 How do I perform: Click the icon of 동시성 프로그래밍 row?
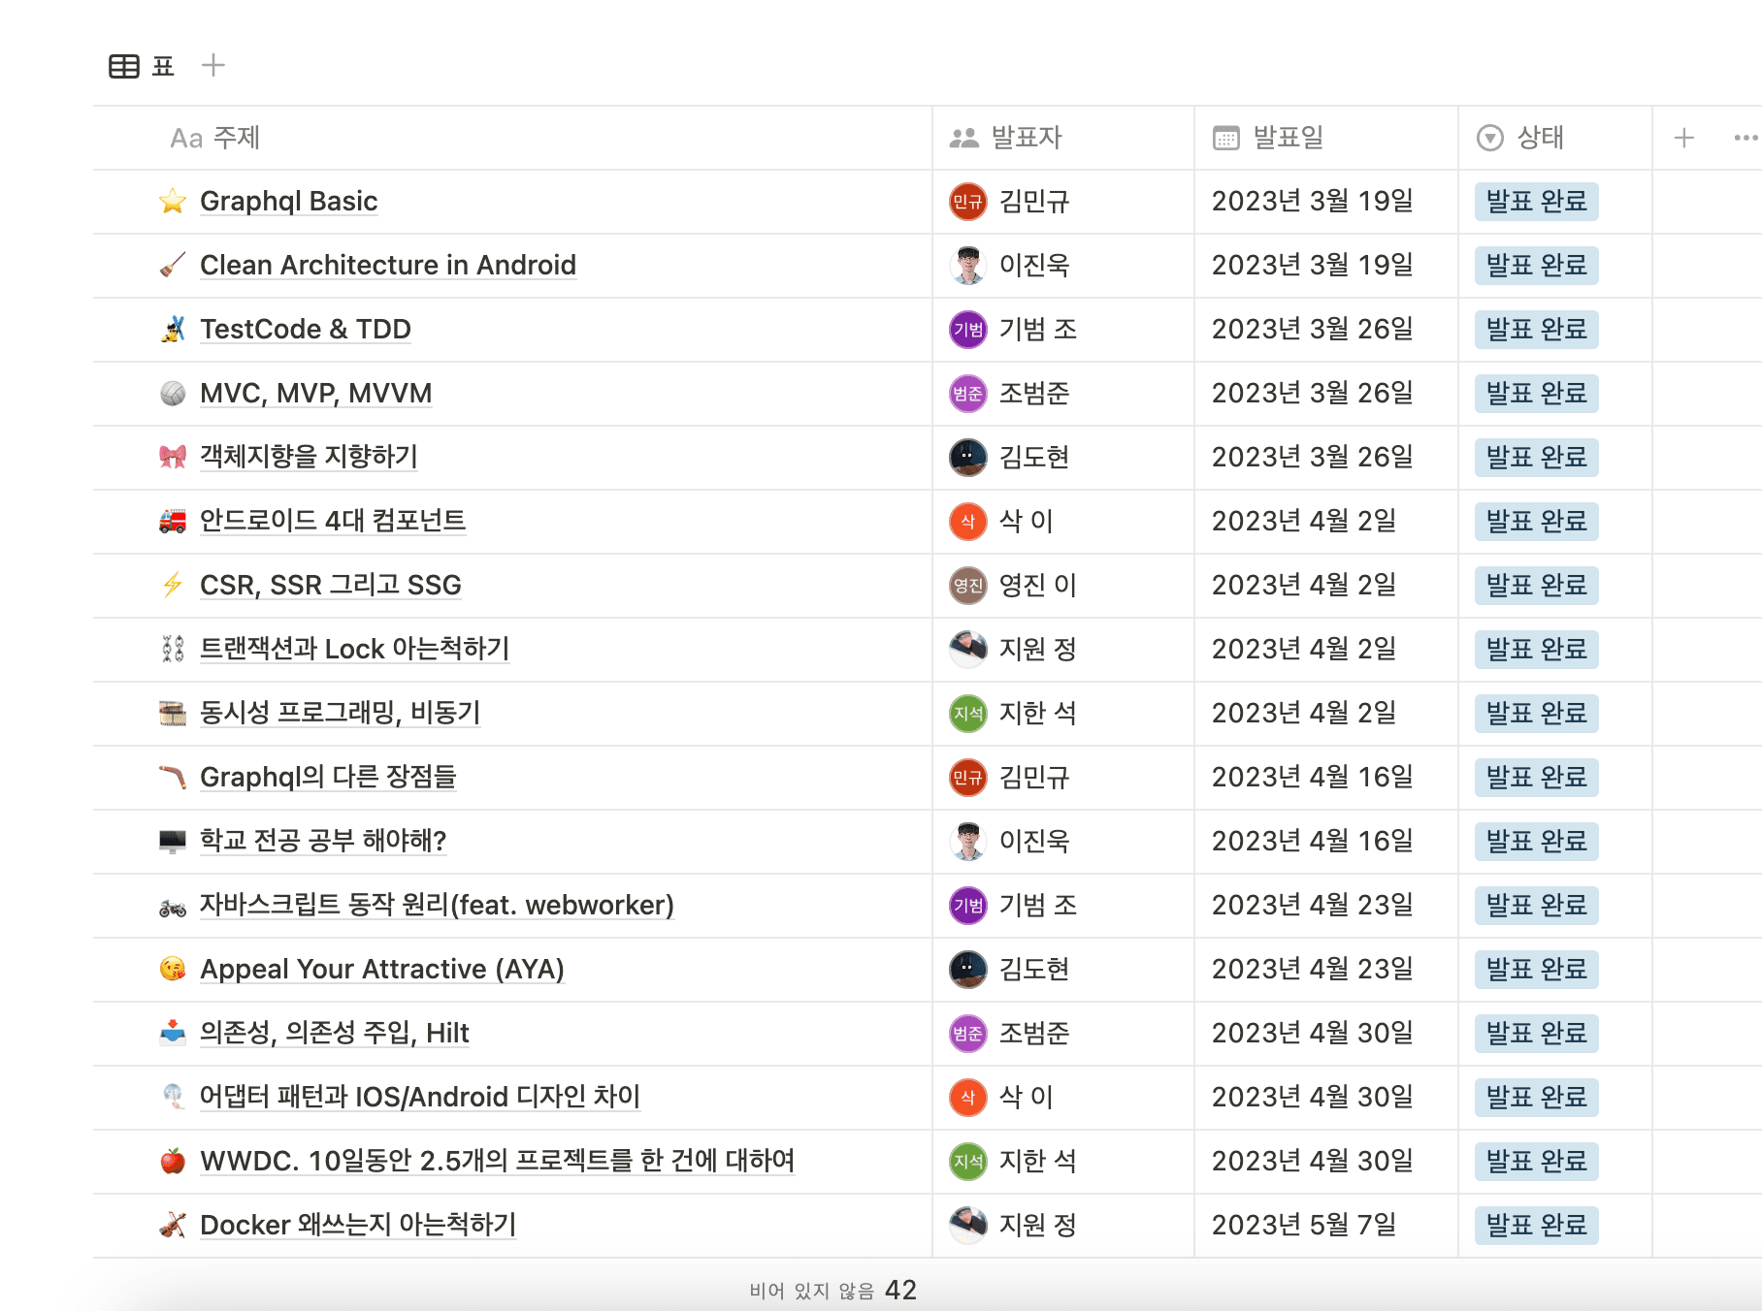coord(173,713)
